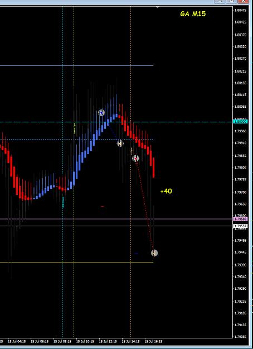
Task: Click the 1.79445 price axis label
Action: (x=240, y=252)
